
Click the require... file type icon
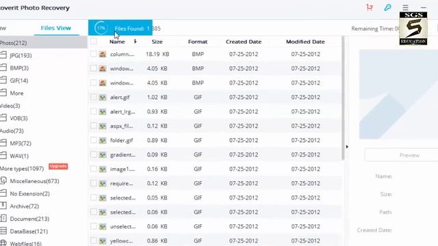tap(103, 183)
